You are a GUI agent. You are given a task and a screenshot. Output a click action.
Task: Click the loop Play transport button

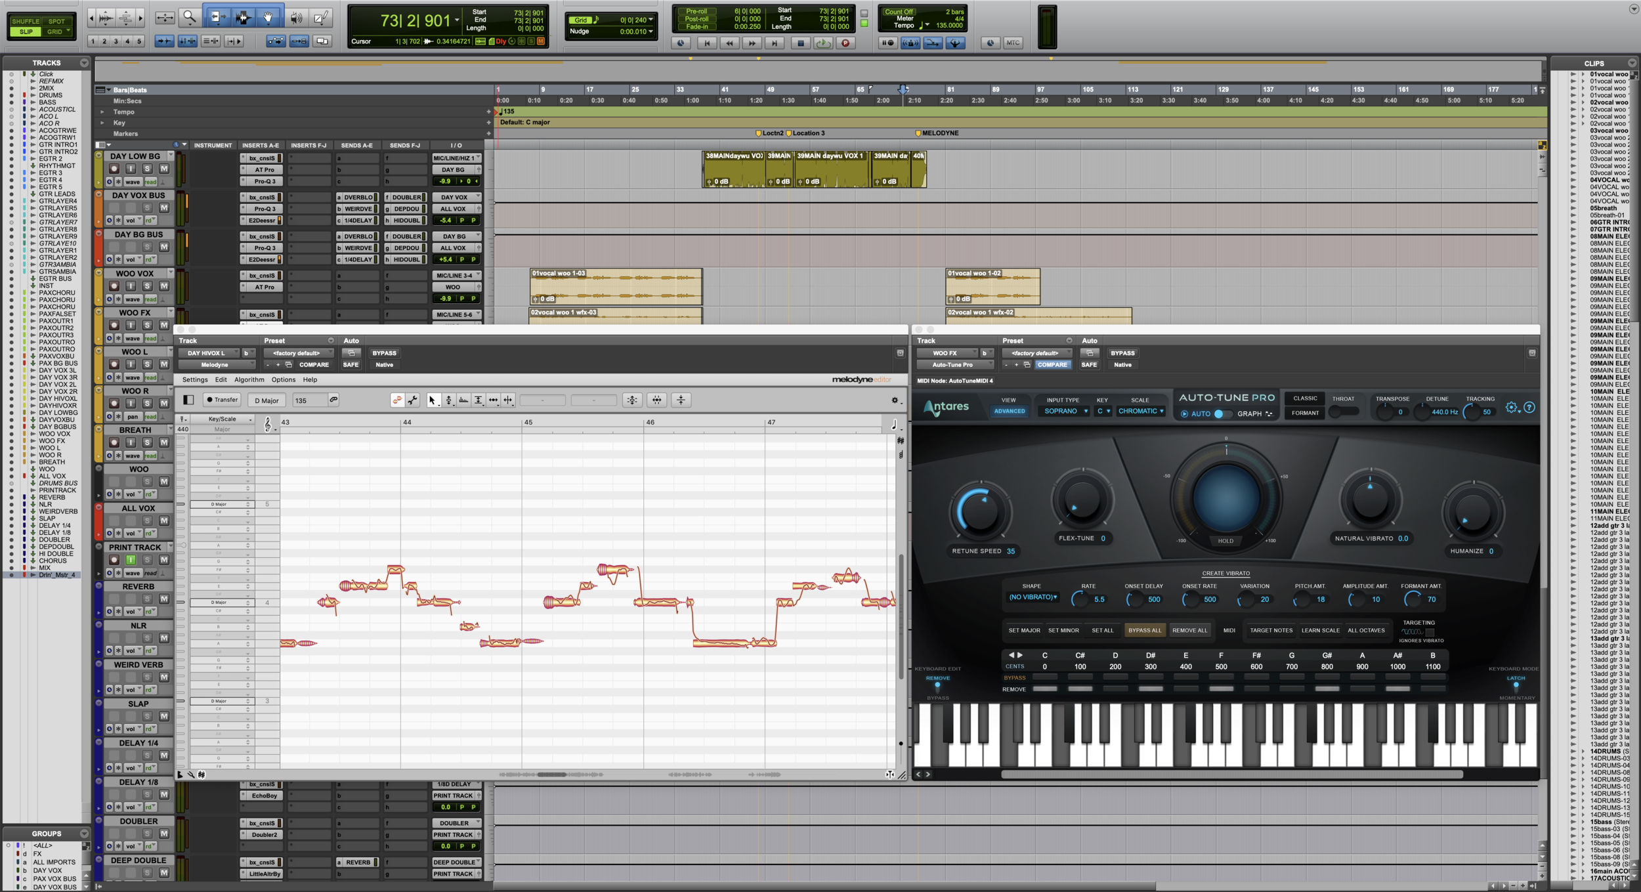(822, 43)
